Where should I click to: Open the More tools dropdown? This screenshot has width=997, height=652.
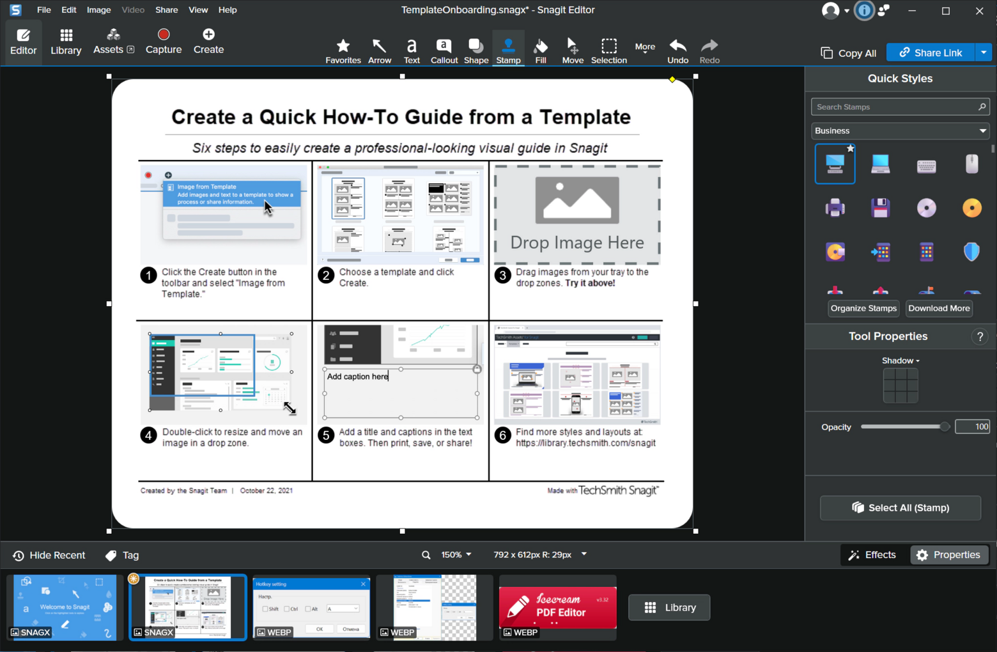click(x=645, y=48)
